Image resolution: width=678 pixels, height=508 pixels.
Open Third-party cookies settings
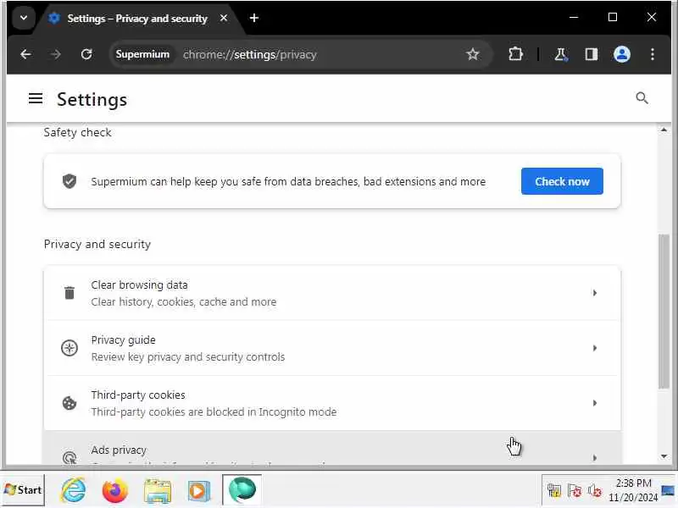pyautogui.click(x=332, y=403)
